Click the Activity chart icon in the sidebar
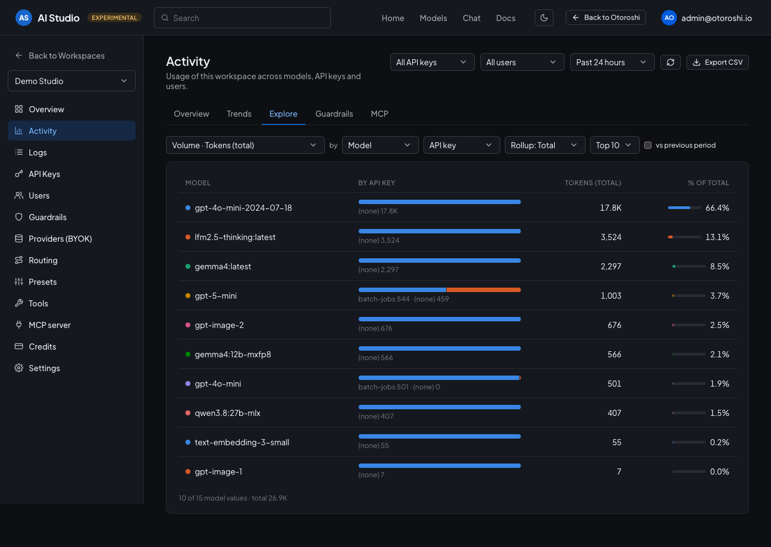The height and width of the screenshot is (547, 771). (19, 131)
